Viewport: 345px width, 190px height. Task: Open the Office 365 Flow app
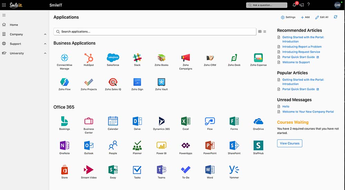coord(210,121)
